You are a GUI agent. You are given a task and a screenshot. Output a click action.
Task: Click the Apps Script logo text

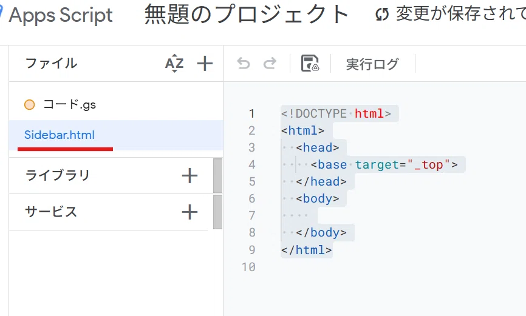point(61,15)
